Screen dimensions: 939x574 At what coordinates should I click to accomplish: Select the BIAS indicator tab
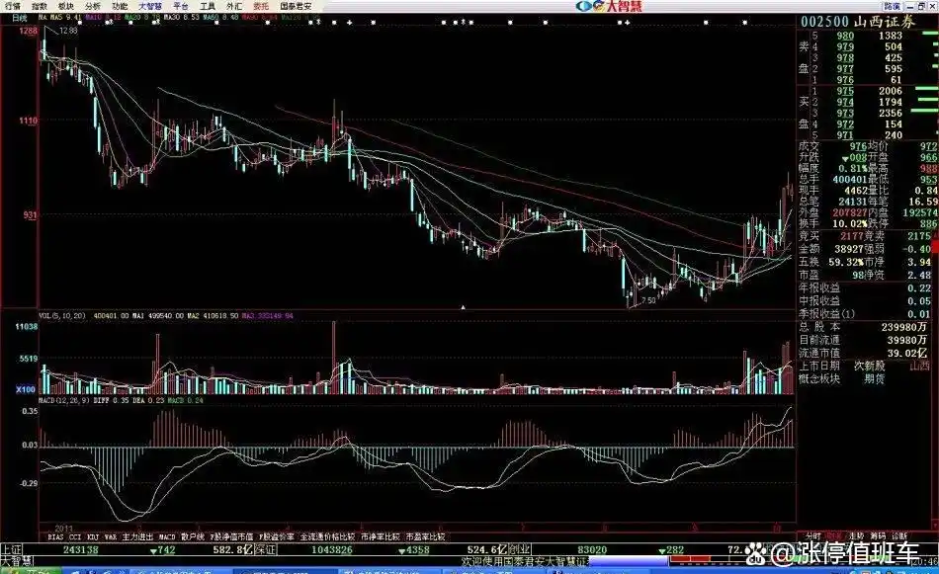tap(55, 536)
